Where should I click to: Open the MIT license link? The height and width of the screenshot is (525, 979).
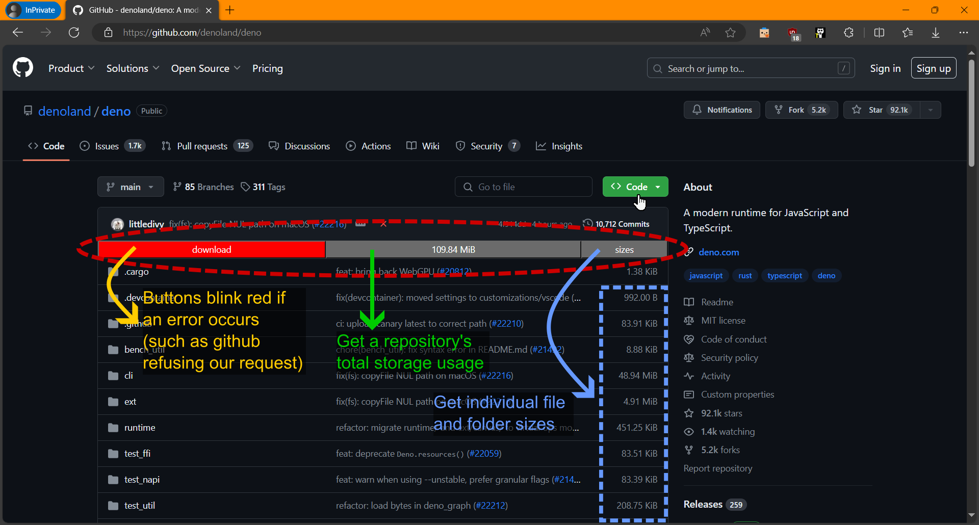point(715,321)
